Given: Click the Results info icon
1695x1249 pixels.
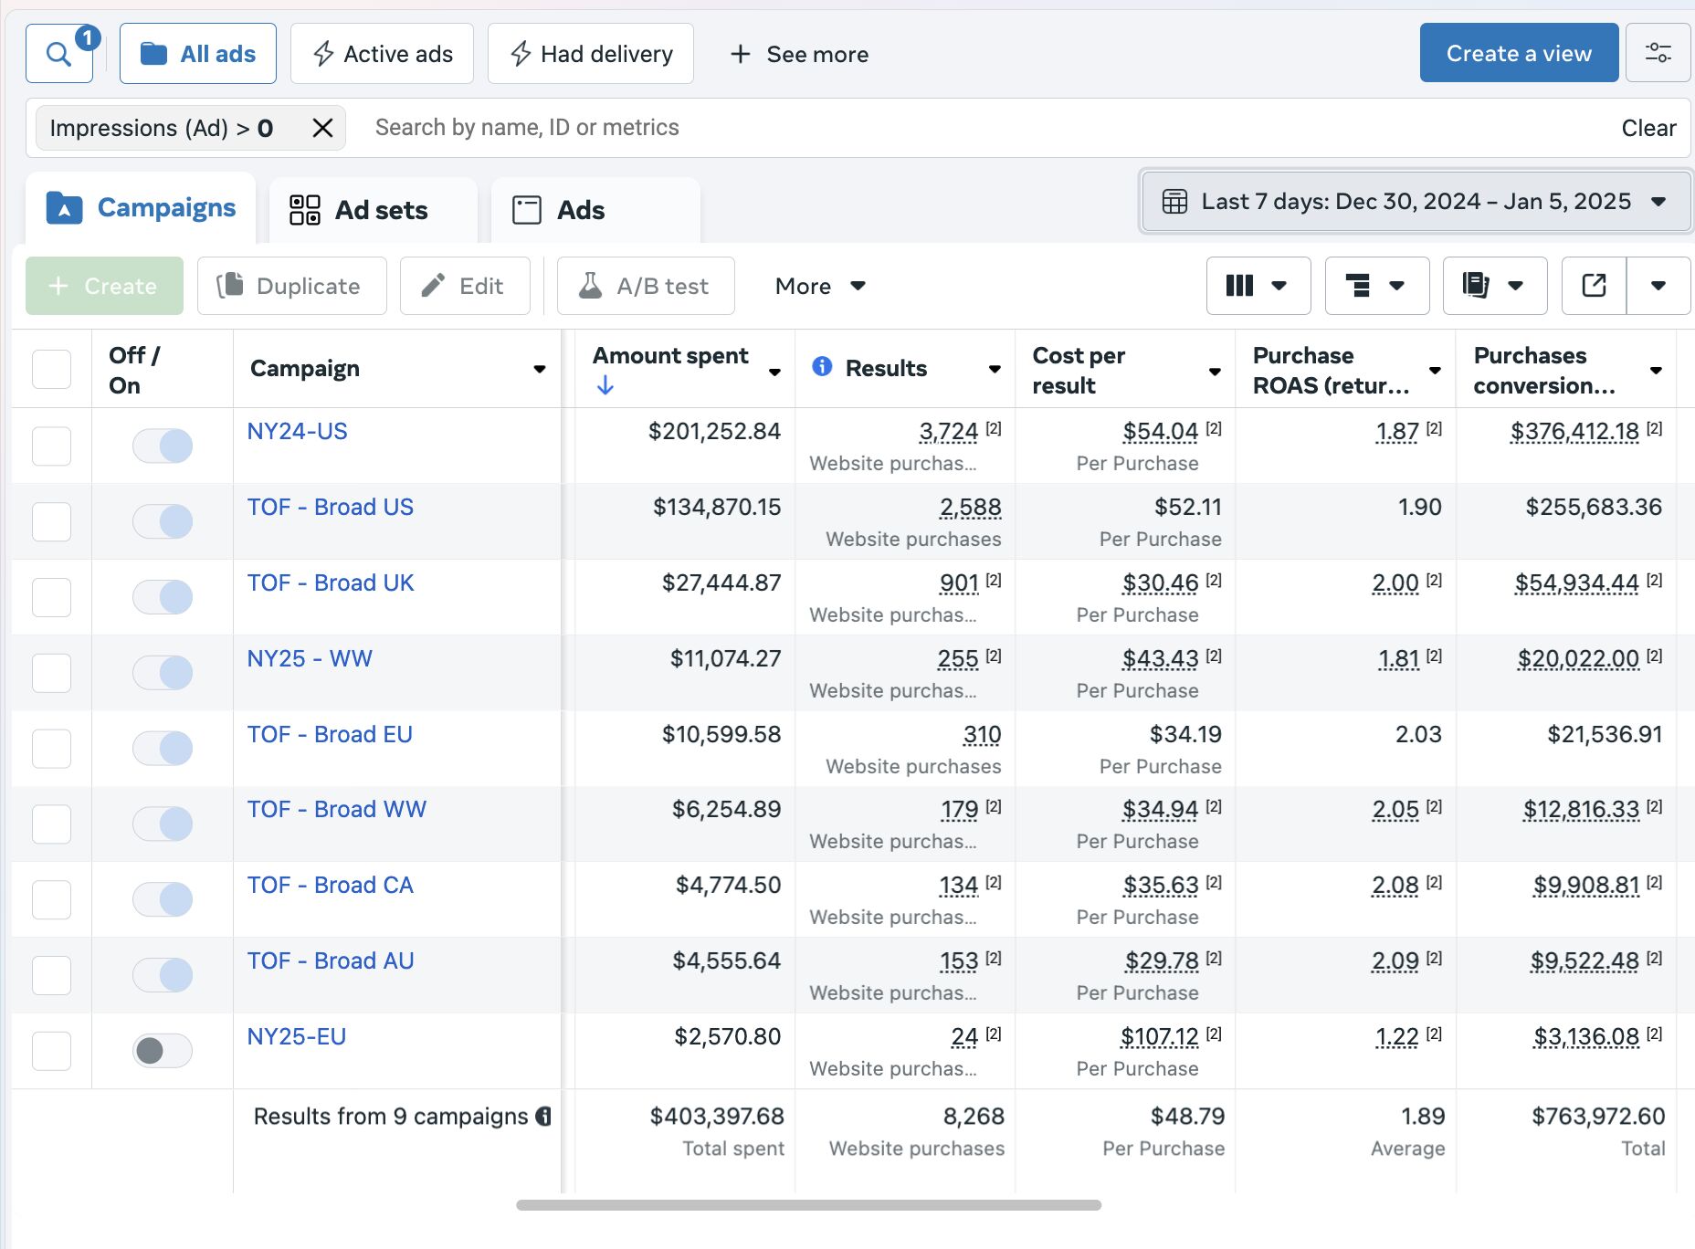Looking at the screenshot, I should (822, 367).
